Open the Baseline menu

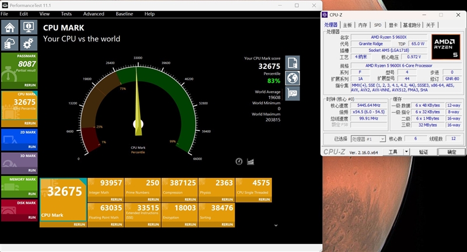(x=124, y=13)
